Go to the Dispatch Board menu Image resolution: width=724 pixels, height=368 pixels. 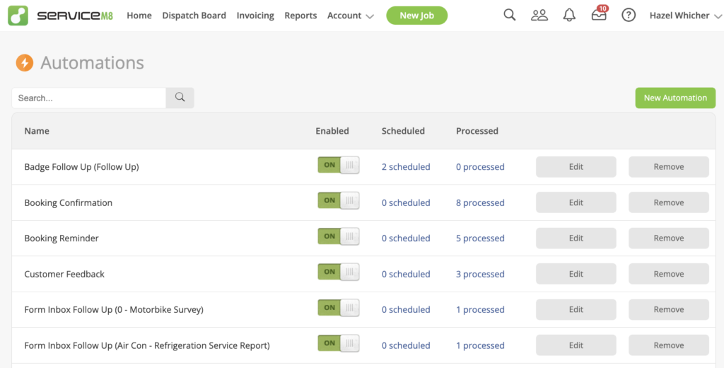pyautogui.click(x=194, y=16)
